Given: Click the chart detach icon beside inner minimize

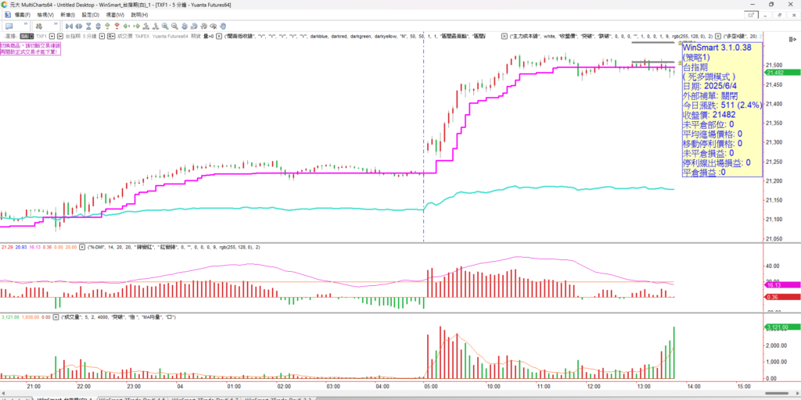Looking at the screenshot, I should coord(751,15).
